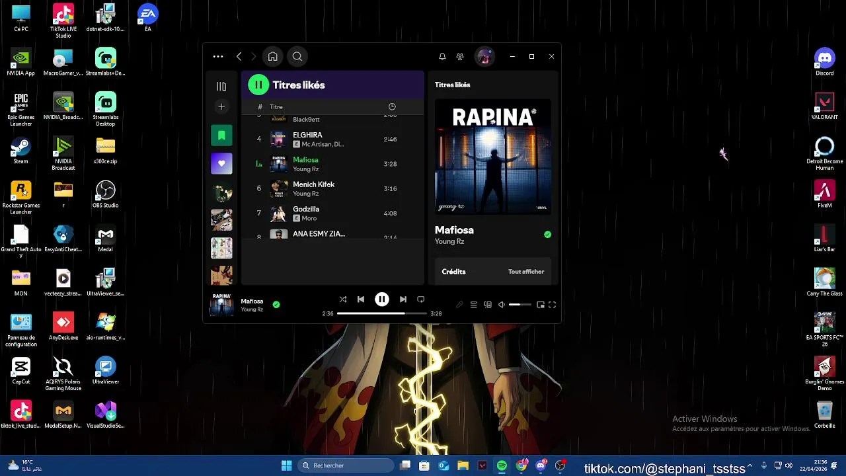Screen dimensions: 846x476
Task: Toggle shuffle playback
Action: point(343,299)
